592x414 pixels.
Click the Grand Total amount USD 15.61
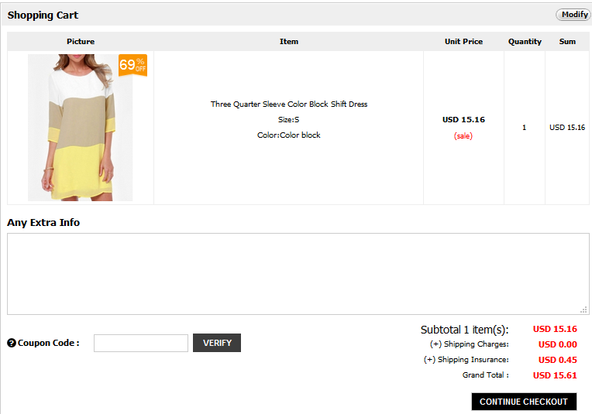(555, 375)
